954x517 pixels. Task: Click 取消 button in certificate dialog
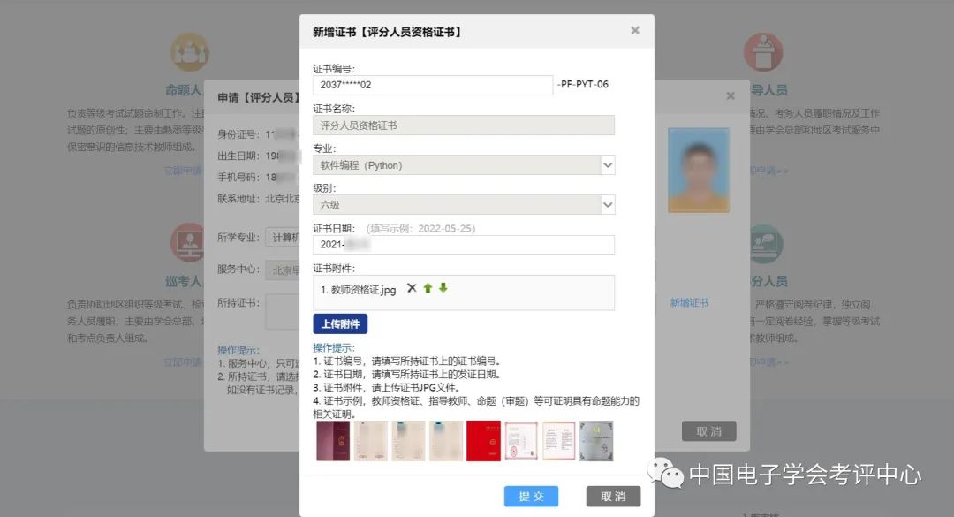(613, 497)
